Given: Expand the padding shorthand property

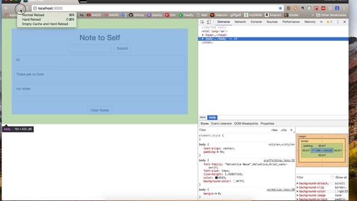Looking at the screenshot, I should [218, 152].
